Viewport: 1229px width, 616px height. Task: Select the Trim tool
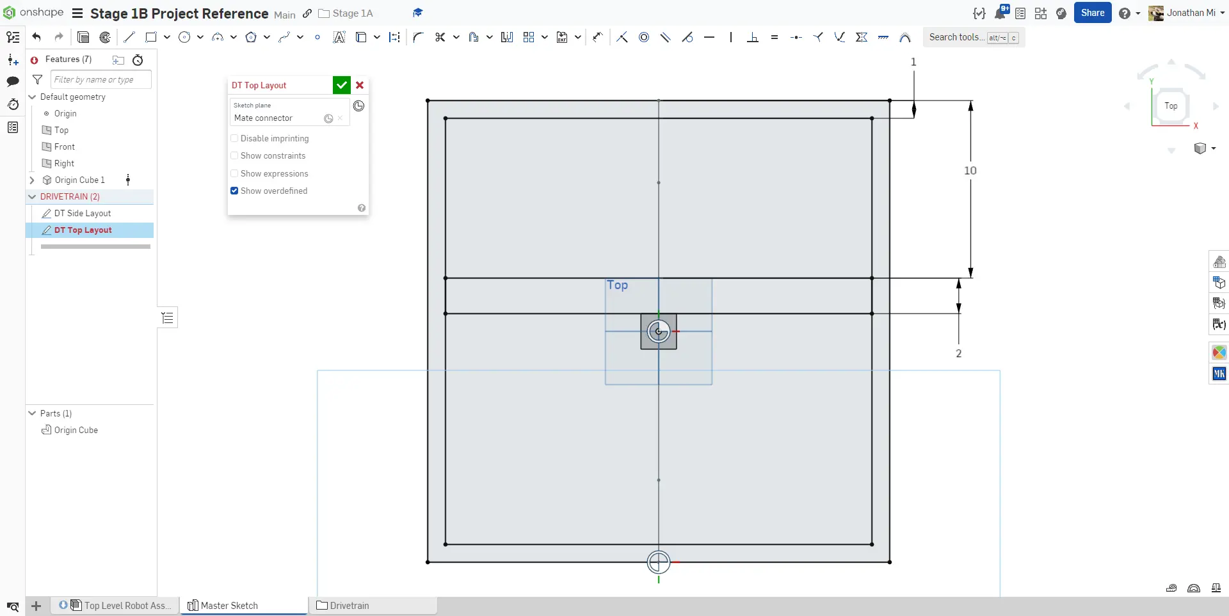pyautogui.click(x=440, y=38)
